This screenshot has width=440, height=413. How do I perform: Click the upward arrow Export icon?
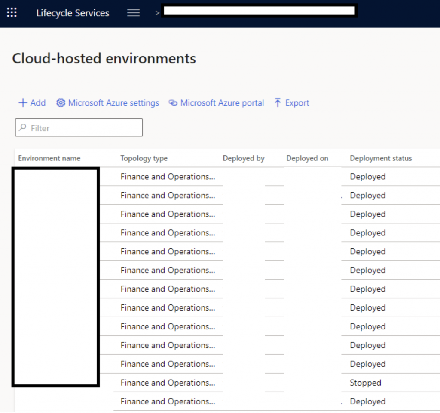[x=278, y=103]
